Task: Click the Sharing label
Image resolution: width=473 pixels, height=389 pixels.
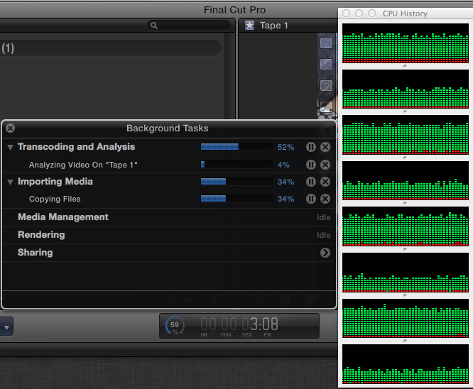Action: click(x=36, y=253)
